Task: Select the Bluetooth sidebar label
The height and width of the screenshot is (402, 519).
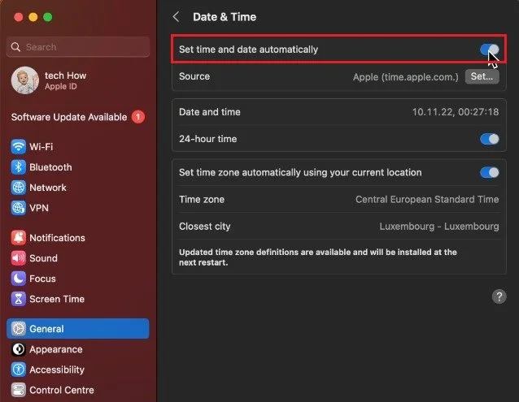Action: click(50, 167)
